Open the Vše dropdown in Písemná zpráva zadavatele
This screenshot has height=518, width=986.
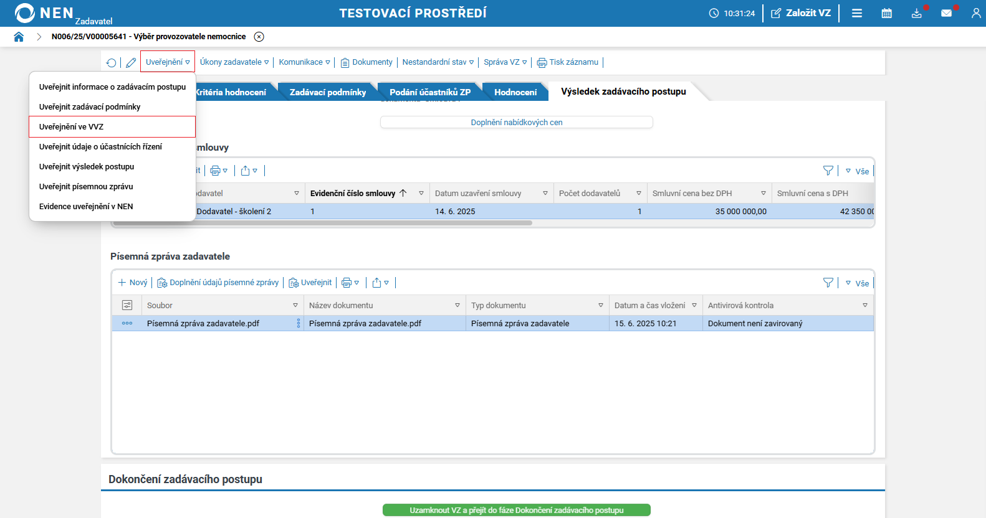(x=858, y=283)
